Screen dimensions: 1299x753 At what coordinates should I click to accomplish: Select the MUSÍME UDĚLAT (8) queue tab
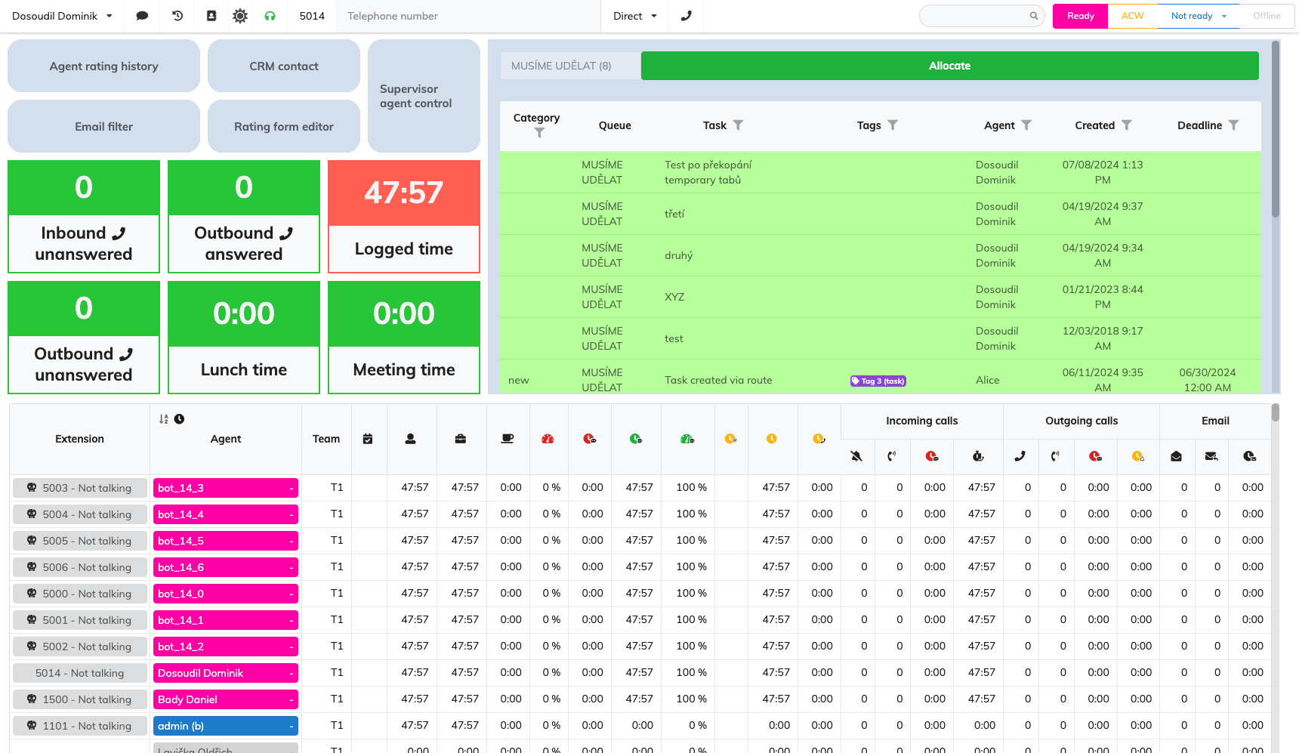point(569,66)
